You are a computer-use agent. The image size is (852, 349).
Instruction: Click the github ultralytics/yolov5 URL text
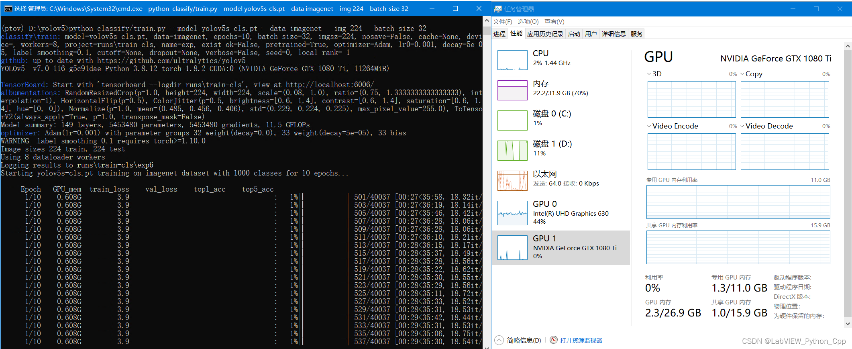pyautogui.click(x=171, y=61)
